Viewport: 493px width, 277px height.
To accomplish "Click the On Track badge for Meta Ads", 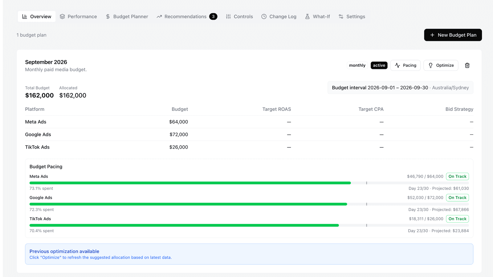I will (x=458, y=176).
